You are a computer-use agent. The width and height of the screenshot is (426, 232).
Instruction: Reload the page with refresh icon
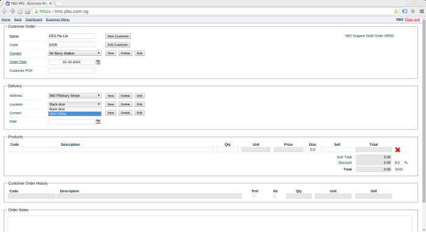pyautogui.click(x=20, y=12)
